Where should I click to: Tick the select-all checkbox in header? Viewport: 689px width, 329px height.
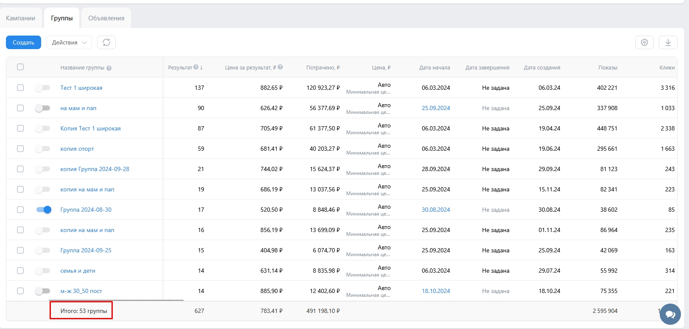pyautogui.click(x=20, y=67)
